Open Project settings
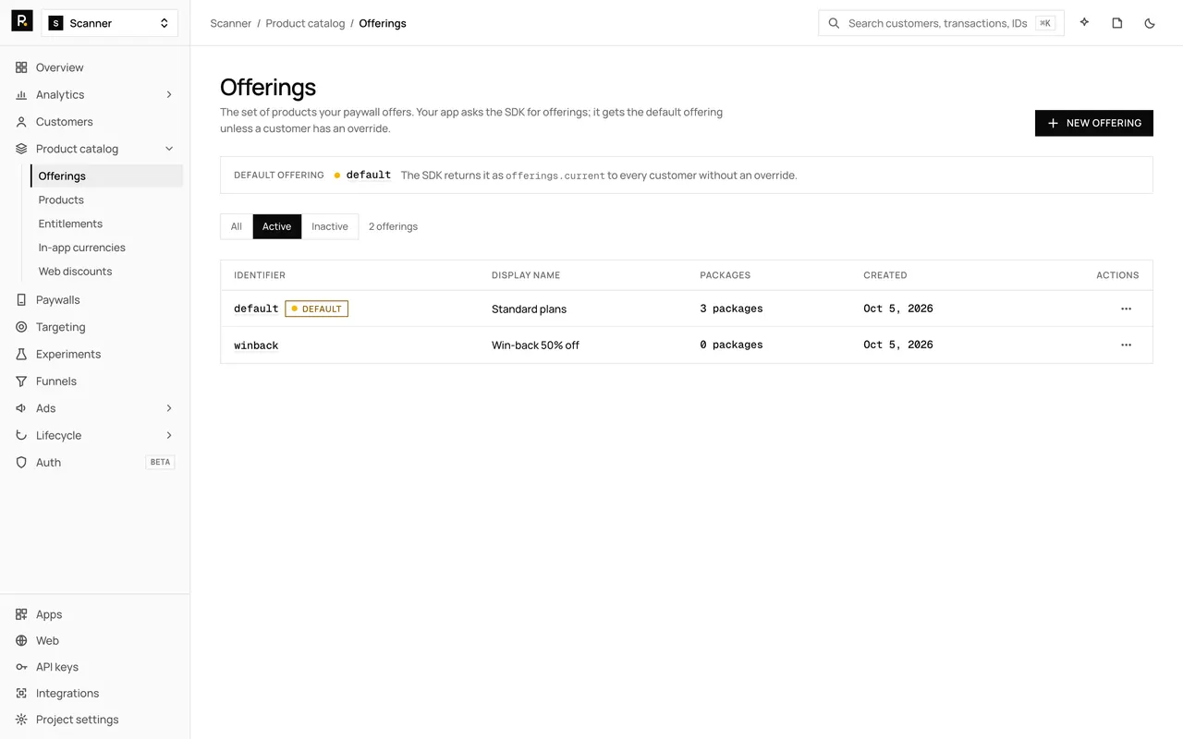Screen dimensions: 1183x739 (95, 720)
